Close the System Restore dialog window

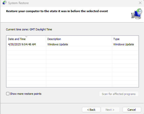tap(140, 3)
